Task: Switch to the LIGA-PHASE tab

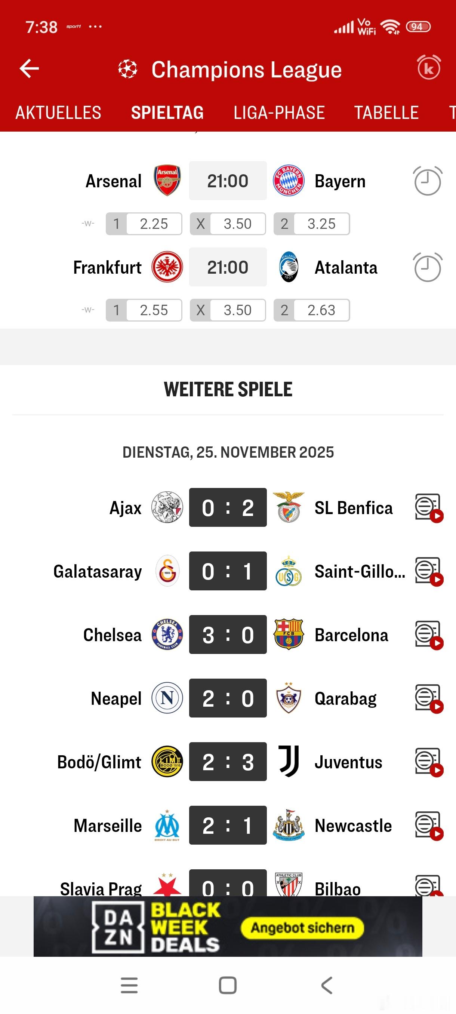Action: (279, 113)
